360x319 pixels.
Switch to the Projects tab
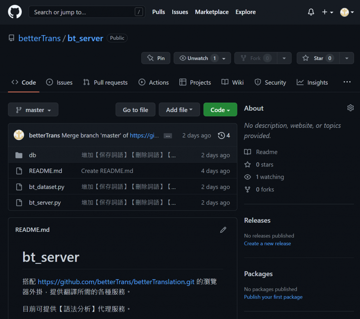click(x=195, y=83)
